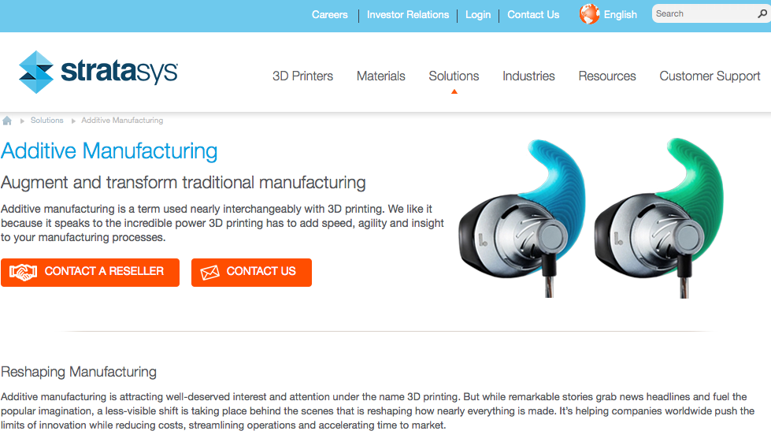
Task: Expand the Solutions navigation menu
Action: (454, 76)
